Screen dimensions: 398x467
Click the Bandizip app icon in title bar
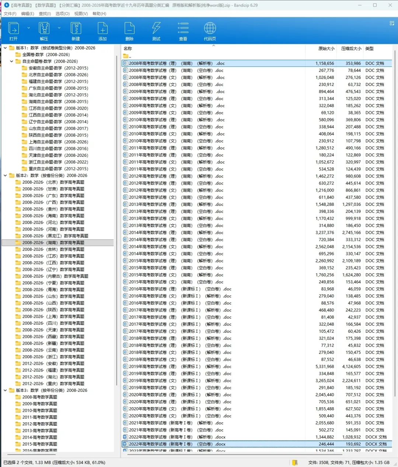click(x=6, y=5)
